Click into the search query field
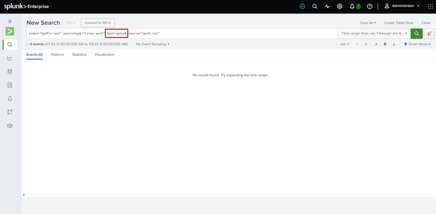 click(x=182, y=33)
